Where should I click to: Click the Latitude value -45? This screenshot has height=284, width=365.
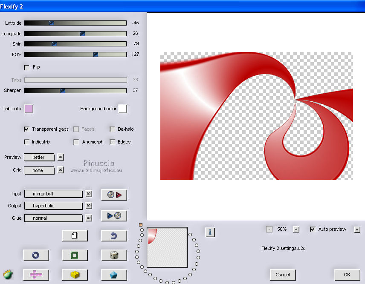(135, 23)
